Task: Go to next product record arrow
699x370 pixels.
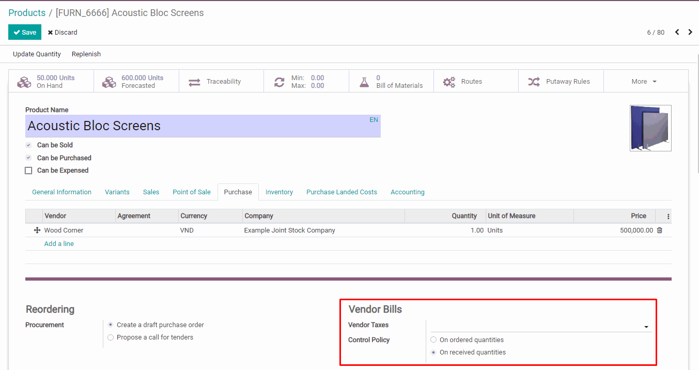Action: coord(690,32)
